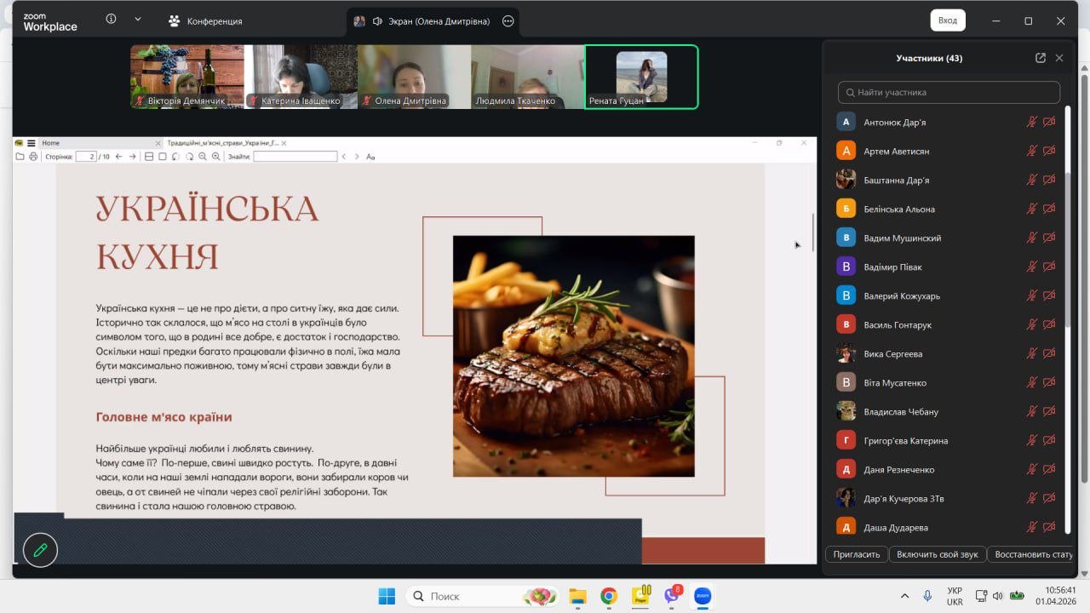This screenshot has height=613, width=1090.
Task: Click the Включить свой звук button
Action: coord(937,554)
